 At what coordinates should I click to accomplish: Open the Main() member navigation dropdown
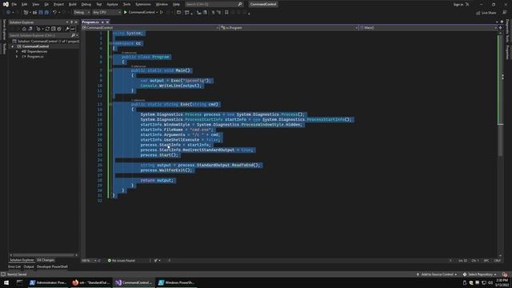[x=428, y=28]
